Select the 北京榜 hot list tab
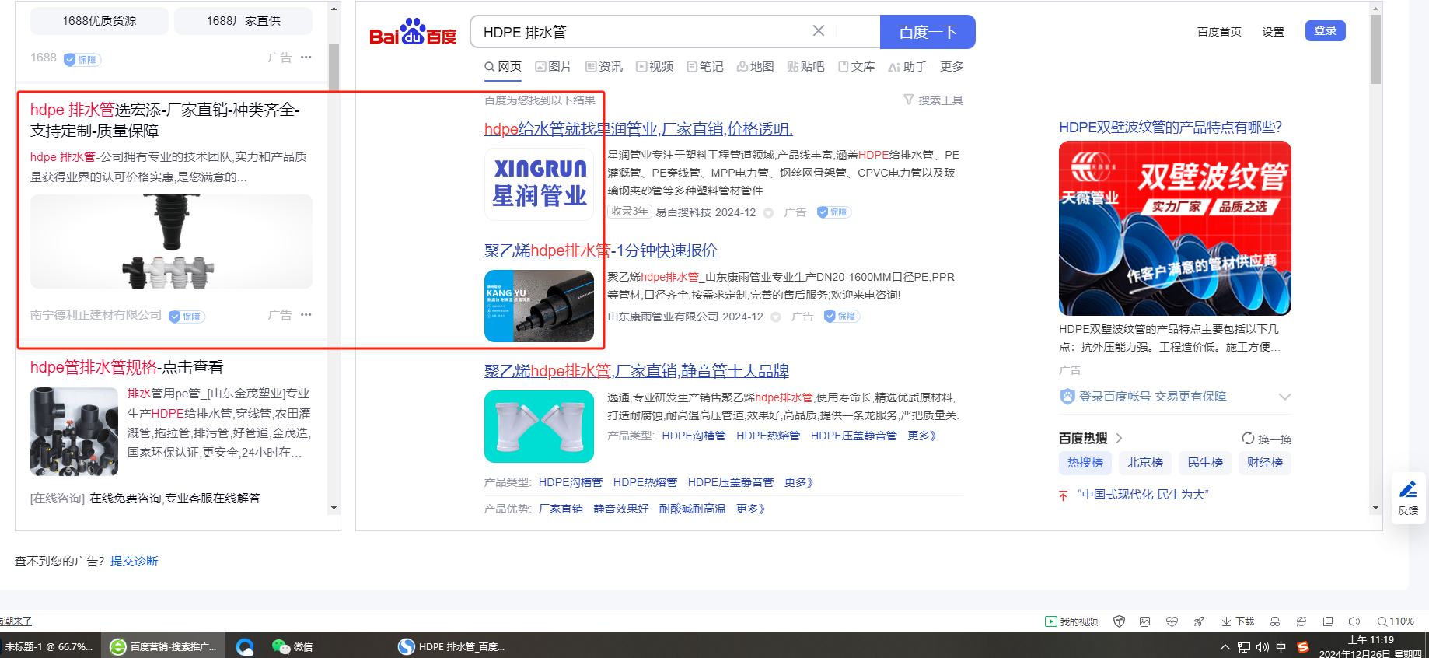1429x658 pixels. pos(1145,463)
